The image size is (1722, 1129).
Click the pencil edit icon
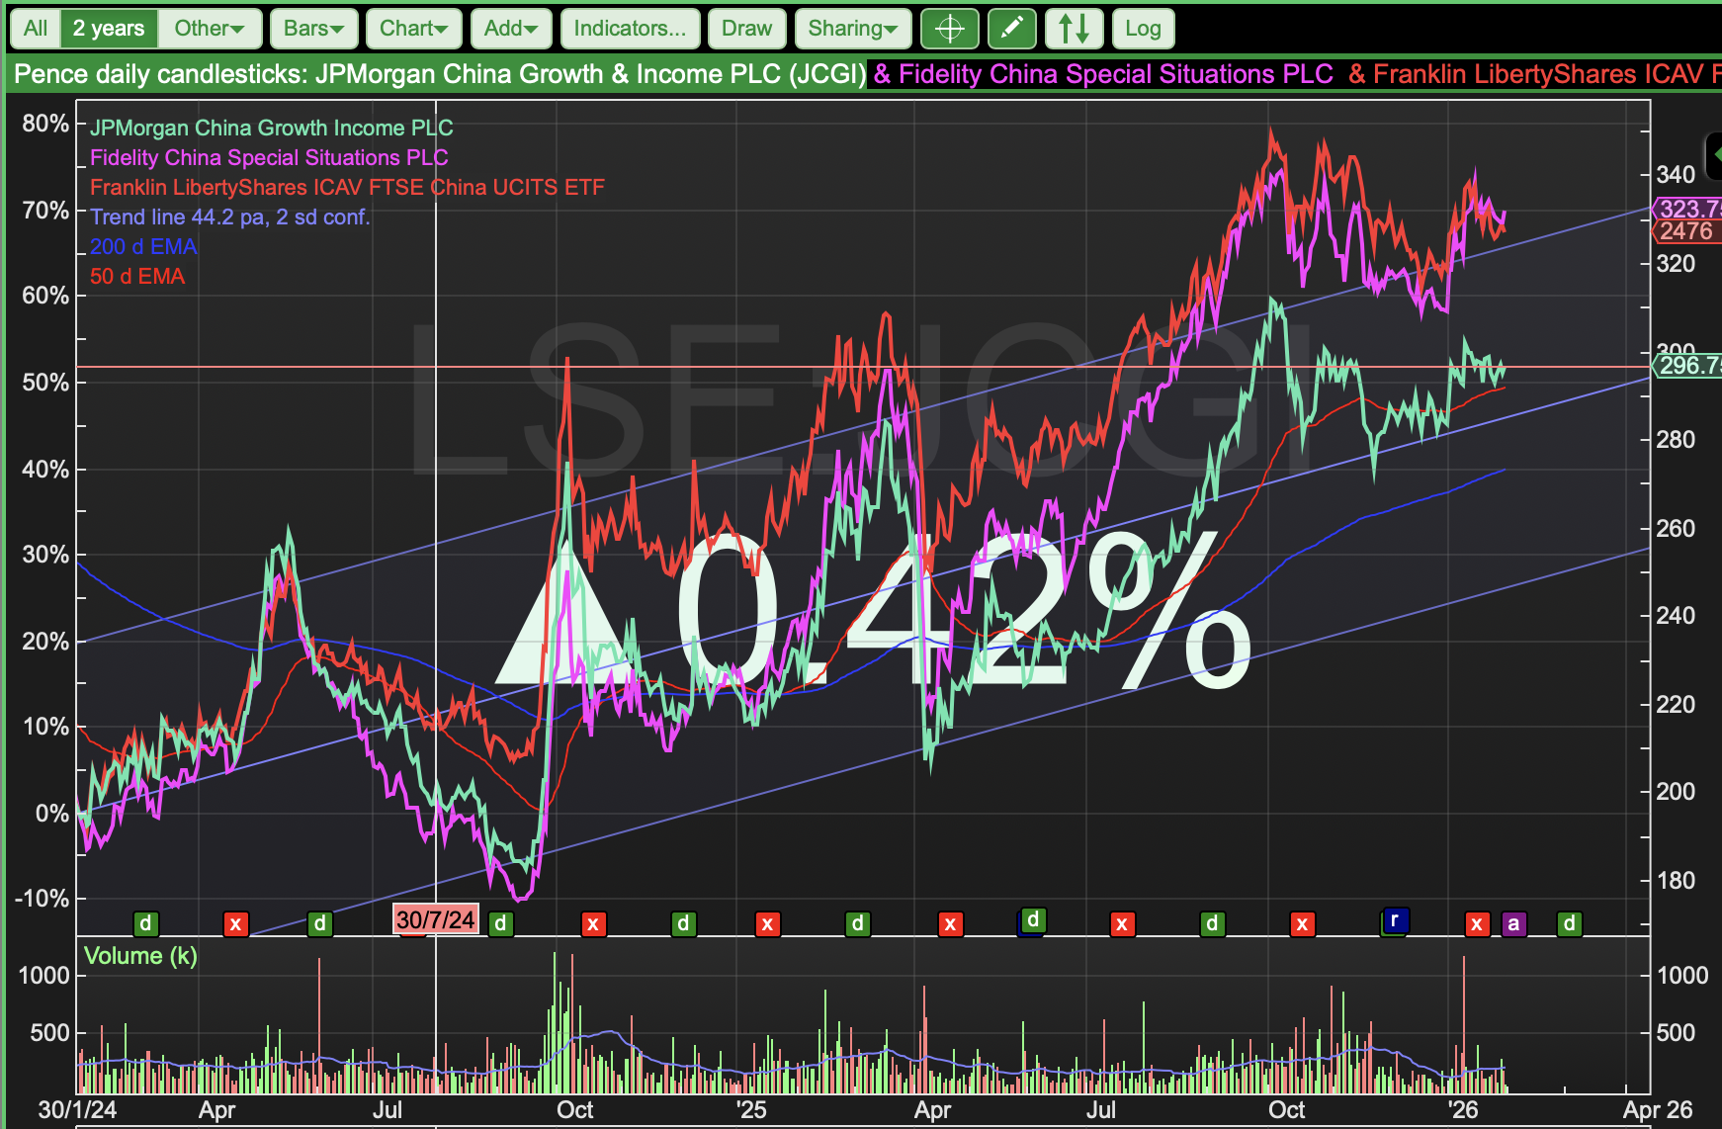1012,29
